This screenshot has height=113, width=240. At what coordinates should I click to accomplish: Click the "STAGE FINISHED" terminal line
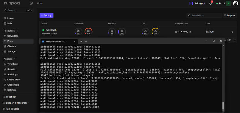tap(115, 73)
